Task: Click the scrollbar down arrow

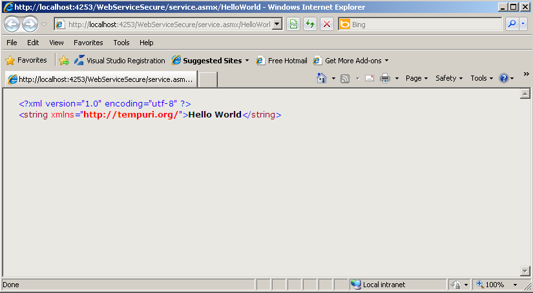Action: (x=525, y=271)
